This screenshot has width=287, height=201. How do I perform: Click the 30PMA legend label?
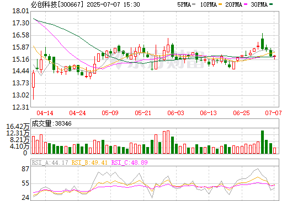pos(259,4)
